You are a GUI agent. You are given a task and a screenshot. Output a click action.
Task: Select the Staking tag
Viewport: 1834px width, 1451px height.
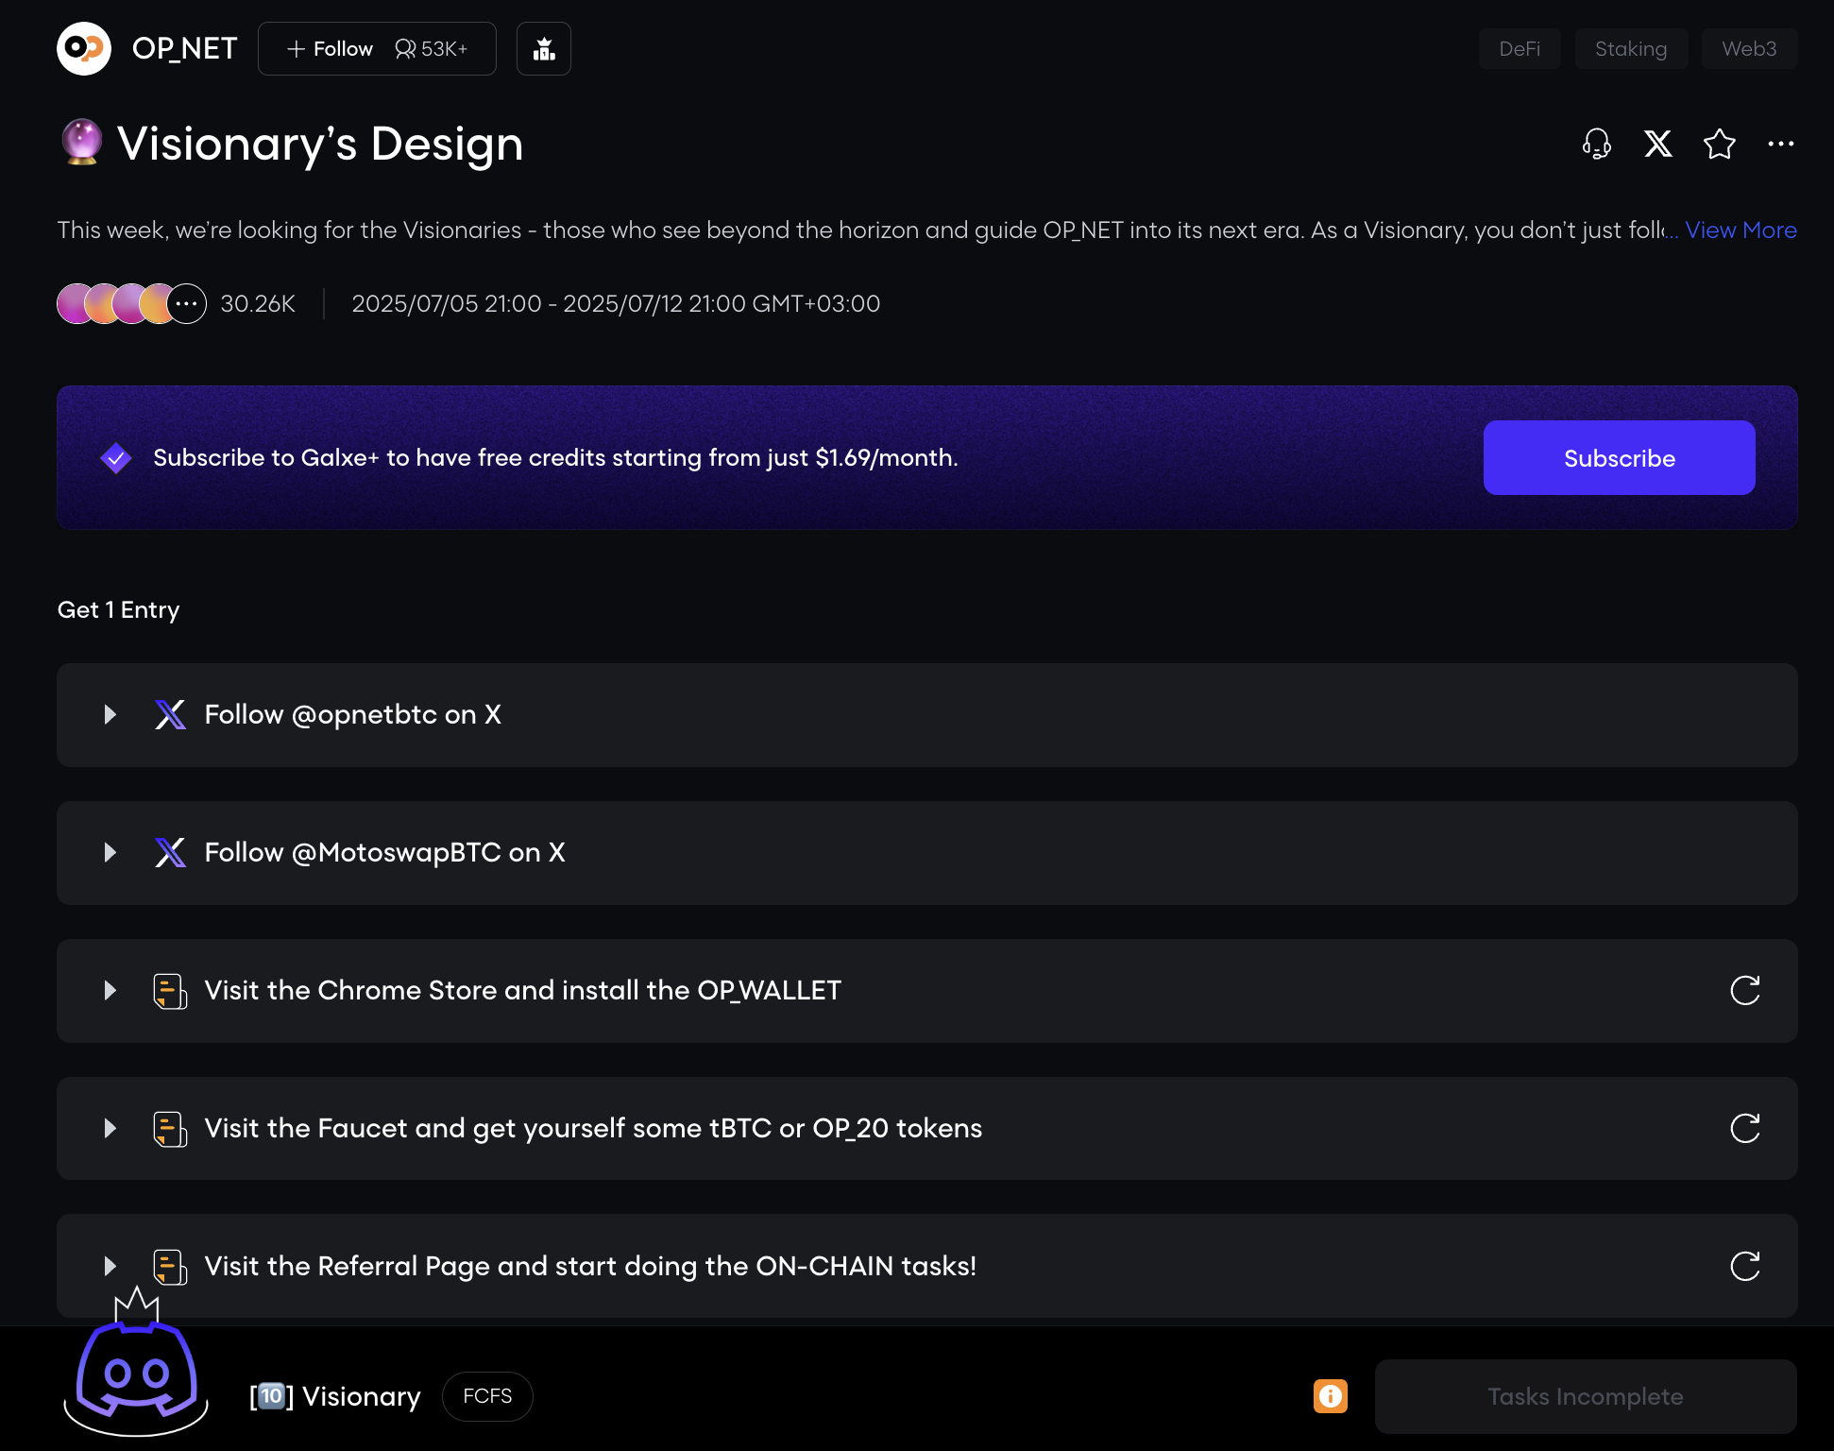pyautogui.click(x=1630, y=49)
